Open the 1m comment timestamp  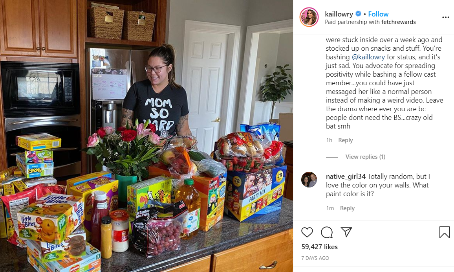pyautogui.click(x=330, y=208)
